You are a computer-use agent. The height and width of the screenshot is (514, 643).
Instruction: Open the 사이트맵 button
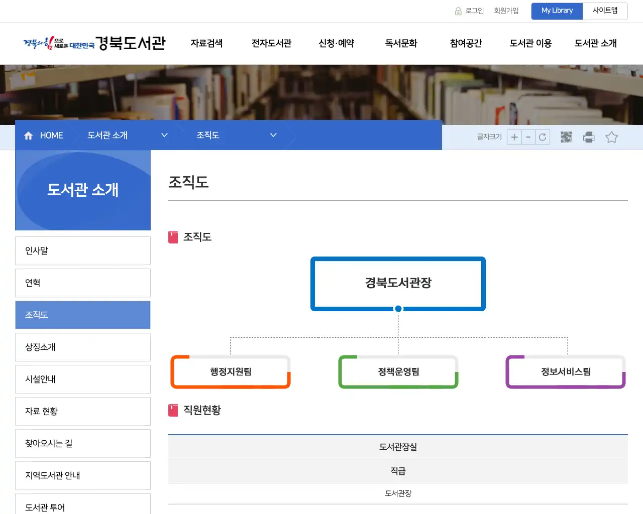click(x=605, y=11)
